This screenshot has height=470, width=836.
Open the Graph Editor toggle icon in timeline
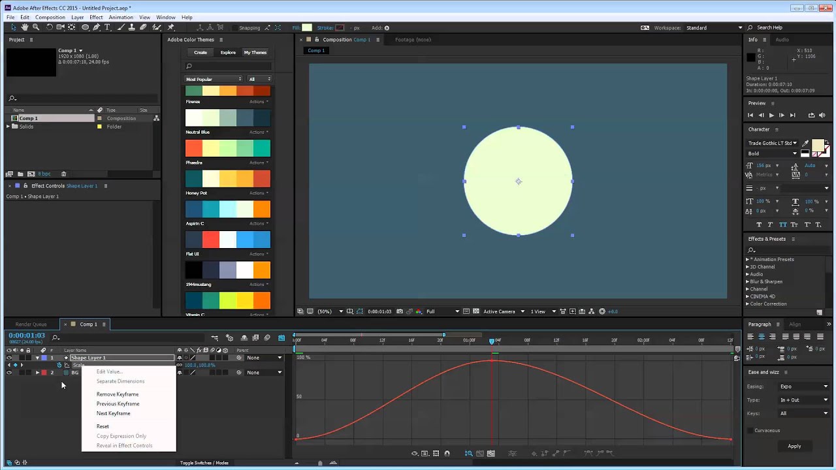281,337
